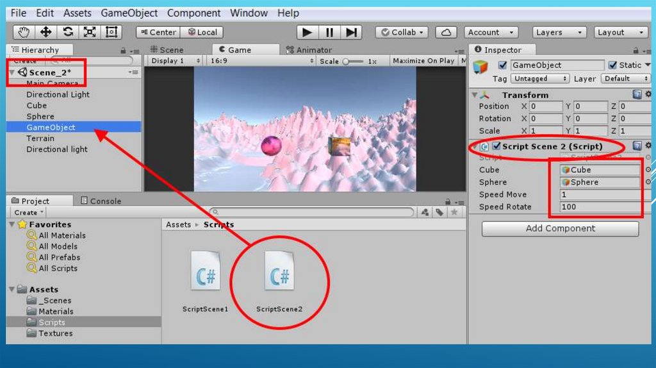This screenshot has height=368, width=656.
Task: Toggle GameObject active checkbox
Action: (x=502, y=65)
